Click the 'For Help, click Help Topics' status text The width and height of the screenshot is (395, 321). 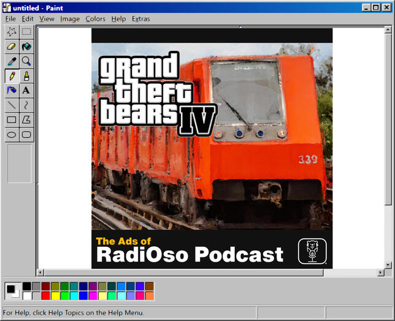(74, 312)
